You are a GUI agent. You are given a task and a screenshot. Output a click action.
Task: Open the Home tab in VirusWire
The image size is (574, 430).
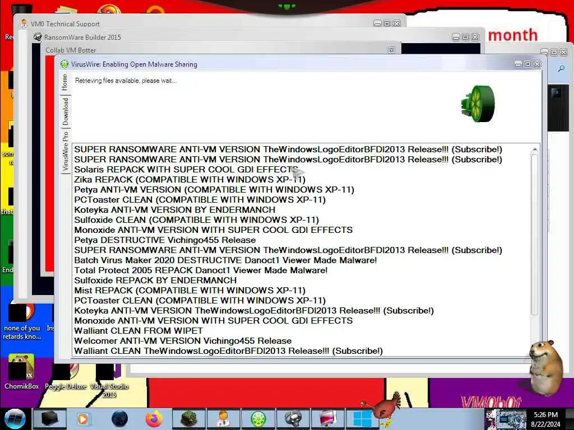65,82
